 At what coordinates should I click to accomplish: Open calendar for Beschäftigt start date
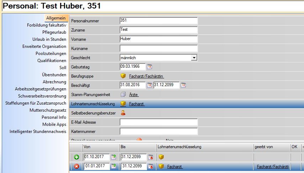pos(150,85)
